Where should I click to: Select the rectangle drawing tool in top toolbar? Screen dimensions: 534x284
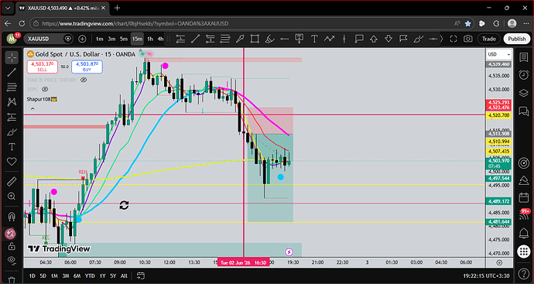click(255, 39)
